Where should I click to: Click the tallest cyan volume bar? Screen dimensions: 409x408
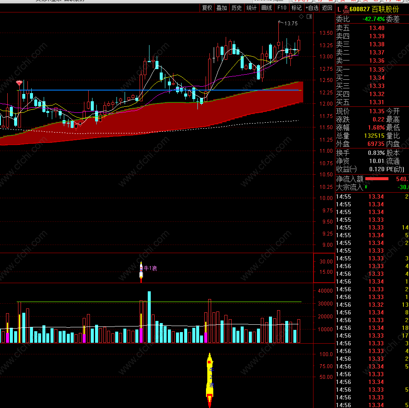pos(149,317)
